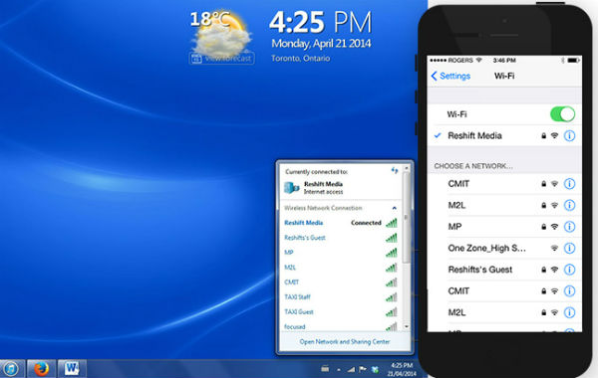
Task: Click the Toronto, Ontario location text
Action: pos(301,59)
